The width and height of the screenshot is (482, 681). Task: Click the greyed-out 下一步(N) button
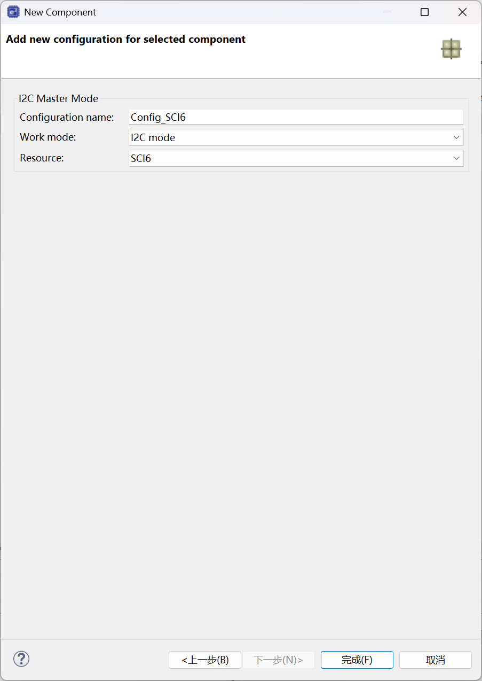tap(278, 660)
